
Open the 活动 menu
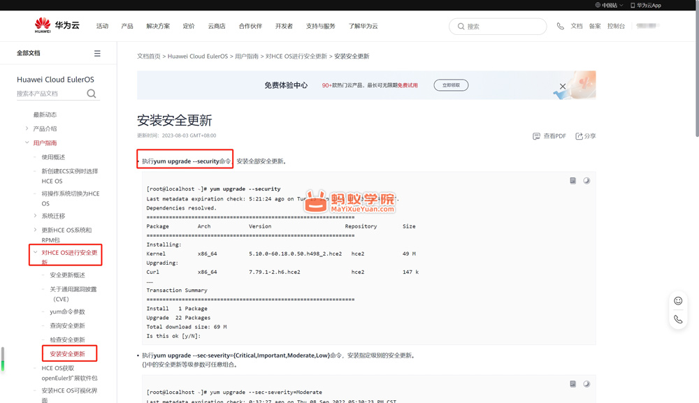[102, 27]
